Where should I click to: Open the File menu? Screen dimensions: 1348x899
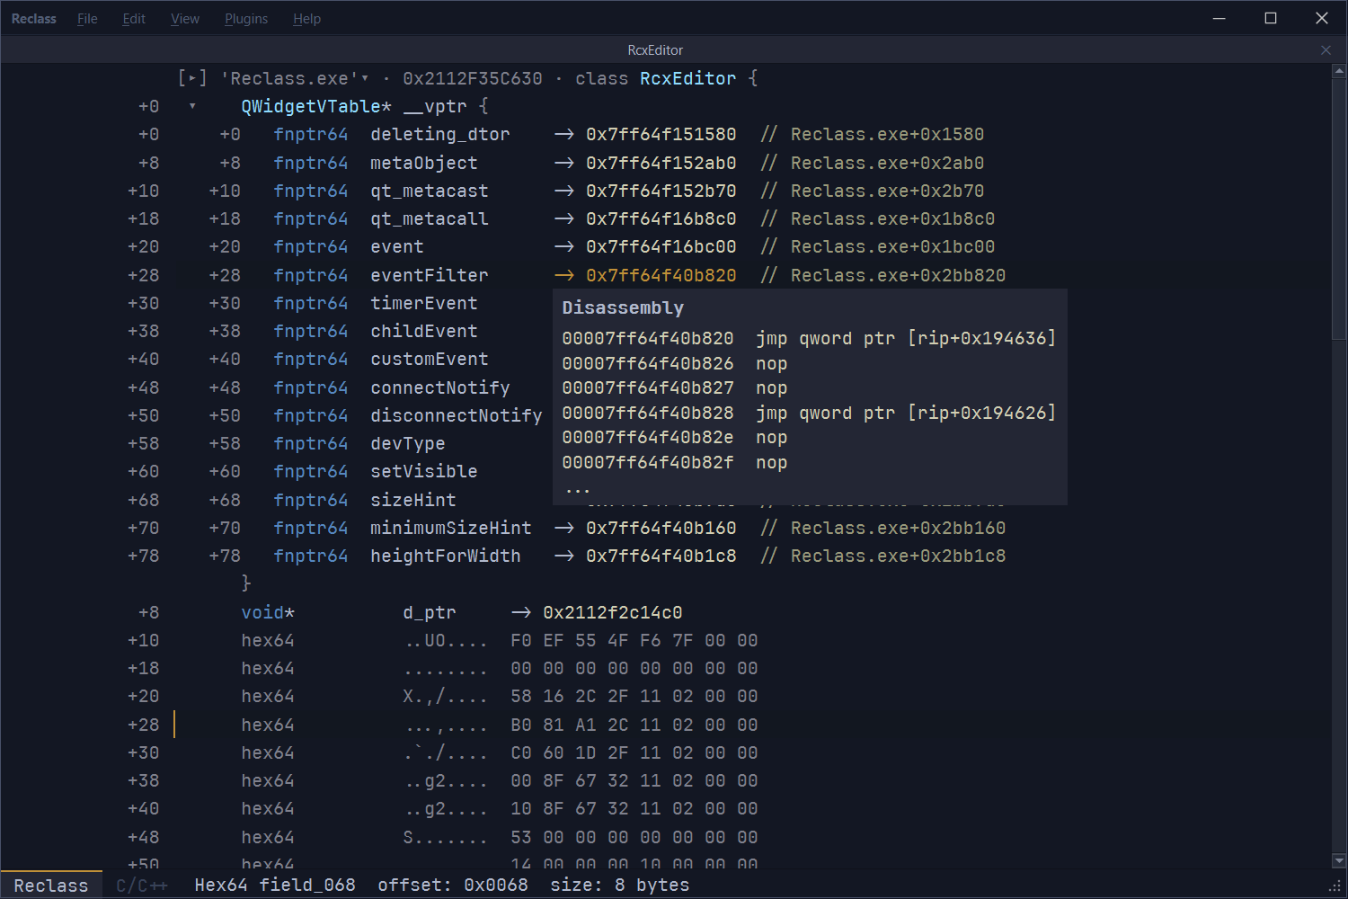87,19
